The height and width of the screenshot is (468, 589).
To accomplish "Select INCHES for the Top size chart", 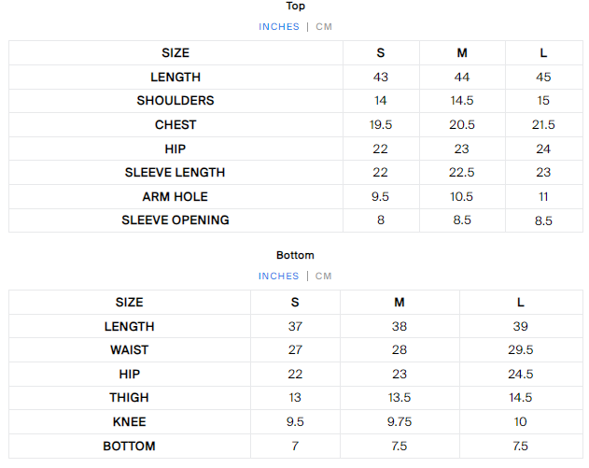I will [279, 27].
